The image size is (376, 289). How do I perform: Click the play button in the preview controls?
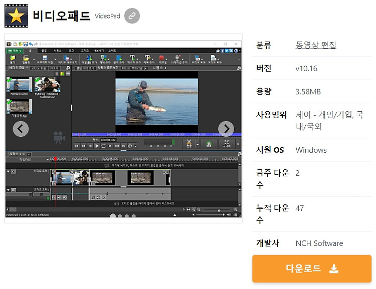[x=97, y=146]
